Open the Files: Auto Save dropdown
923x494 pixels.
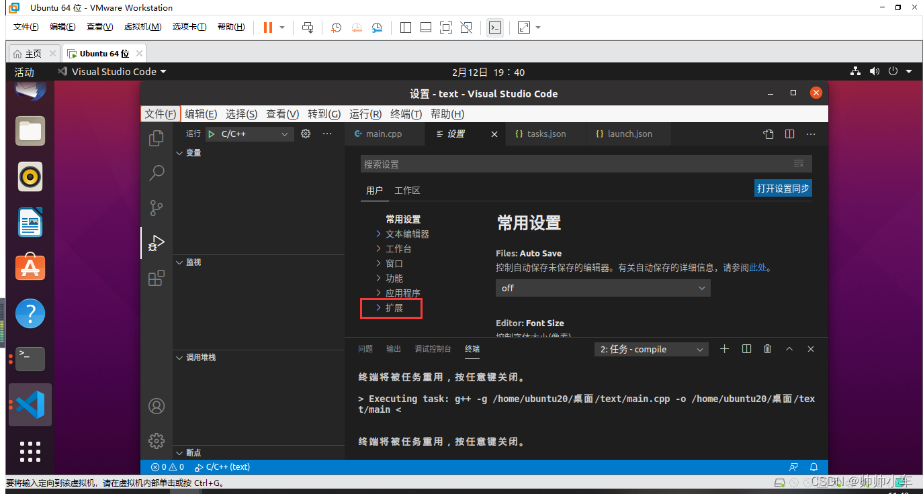(603, 288)
